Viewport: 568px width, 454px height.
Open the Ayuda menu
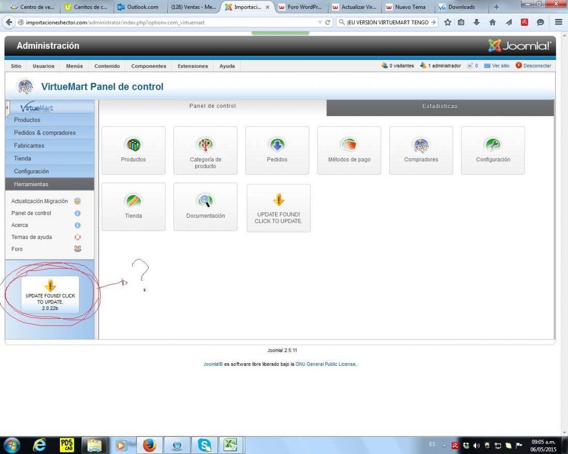pos(227,66)
